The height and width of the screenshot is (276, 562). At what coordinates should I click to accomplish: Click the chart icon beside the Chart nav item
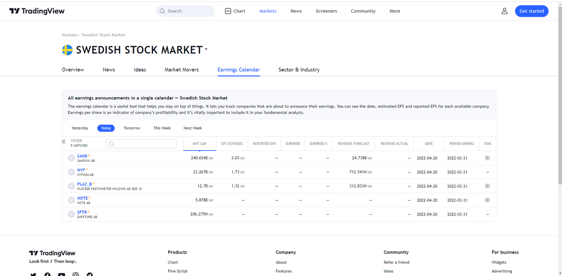(x=228, y=11)
